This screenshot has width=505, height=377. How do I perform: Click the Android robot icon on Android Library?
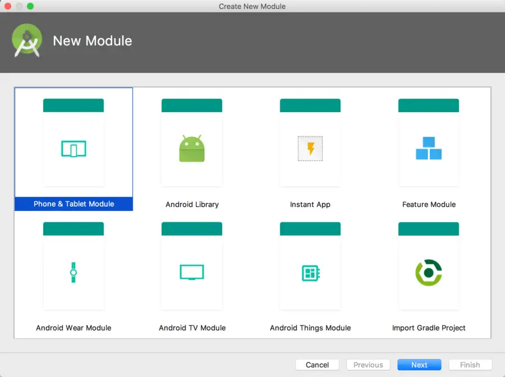coord(192,149)
